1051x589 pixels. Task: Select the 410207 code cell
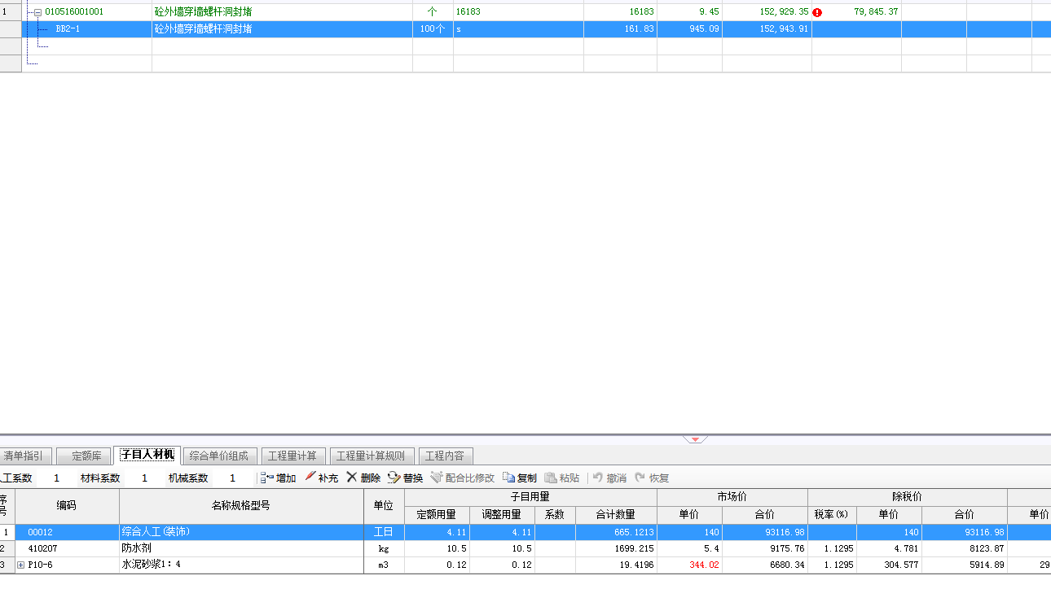tap(67, 548)
